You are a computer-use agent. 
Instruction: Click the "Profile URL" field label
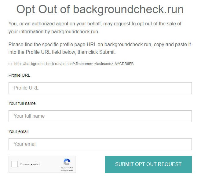click(19, 75)
